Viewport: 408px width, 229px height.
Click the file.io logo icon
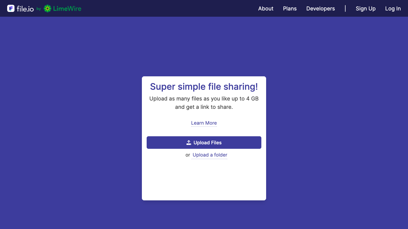[x=11, y=8]
